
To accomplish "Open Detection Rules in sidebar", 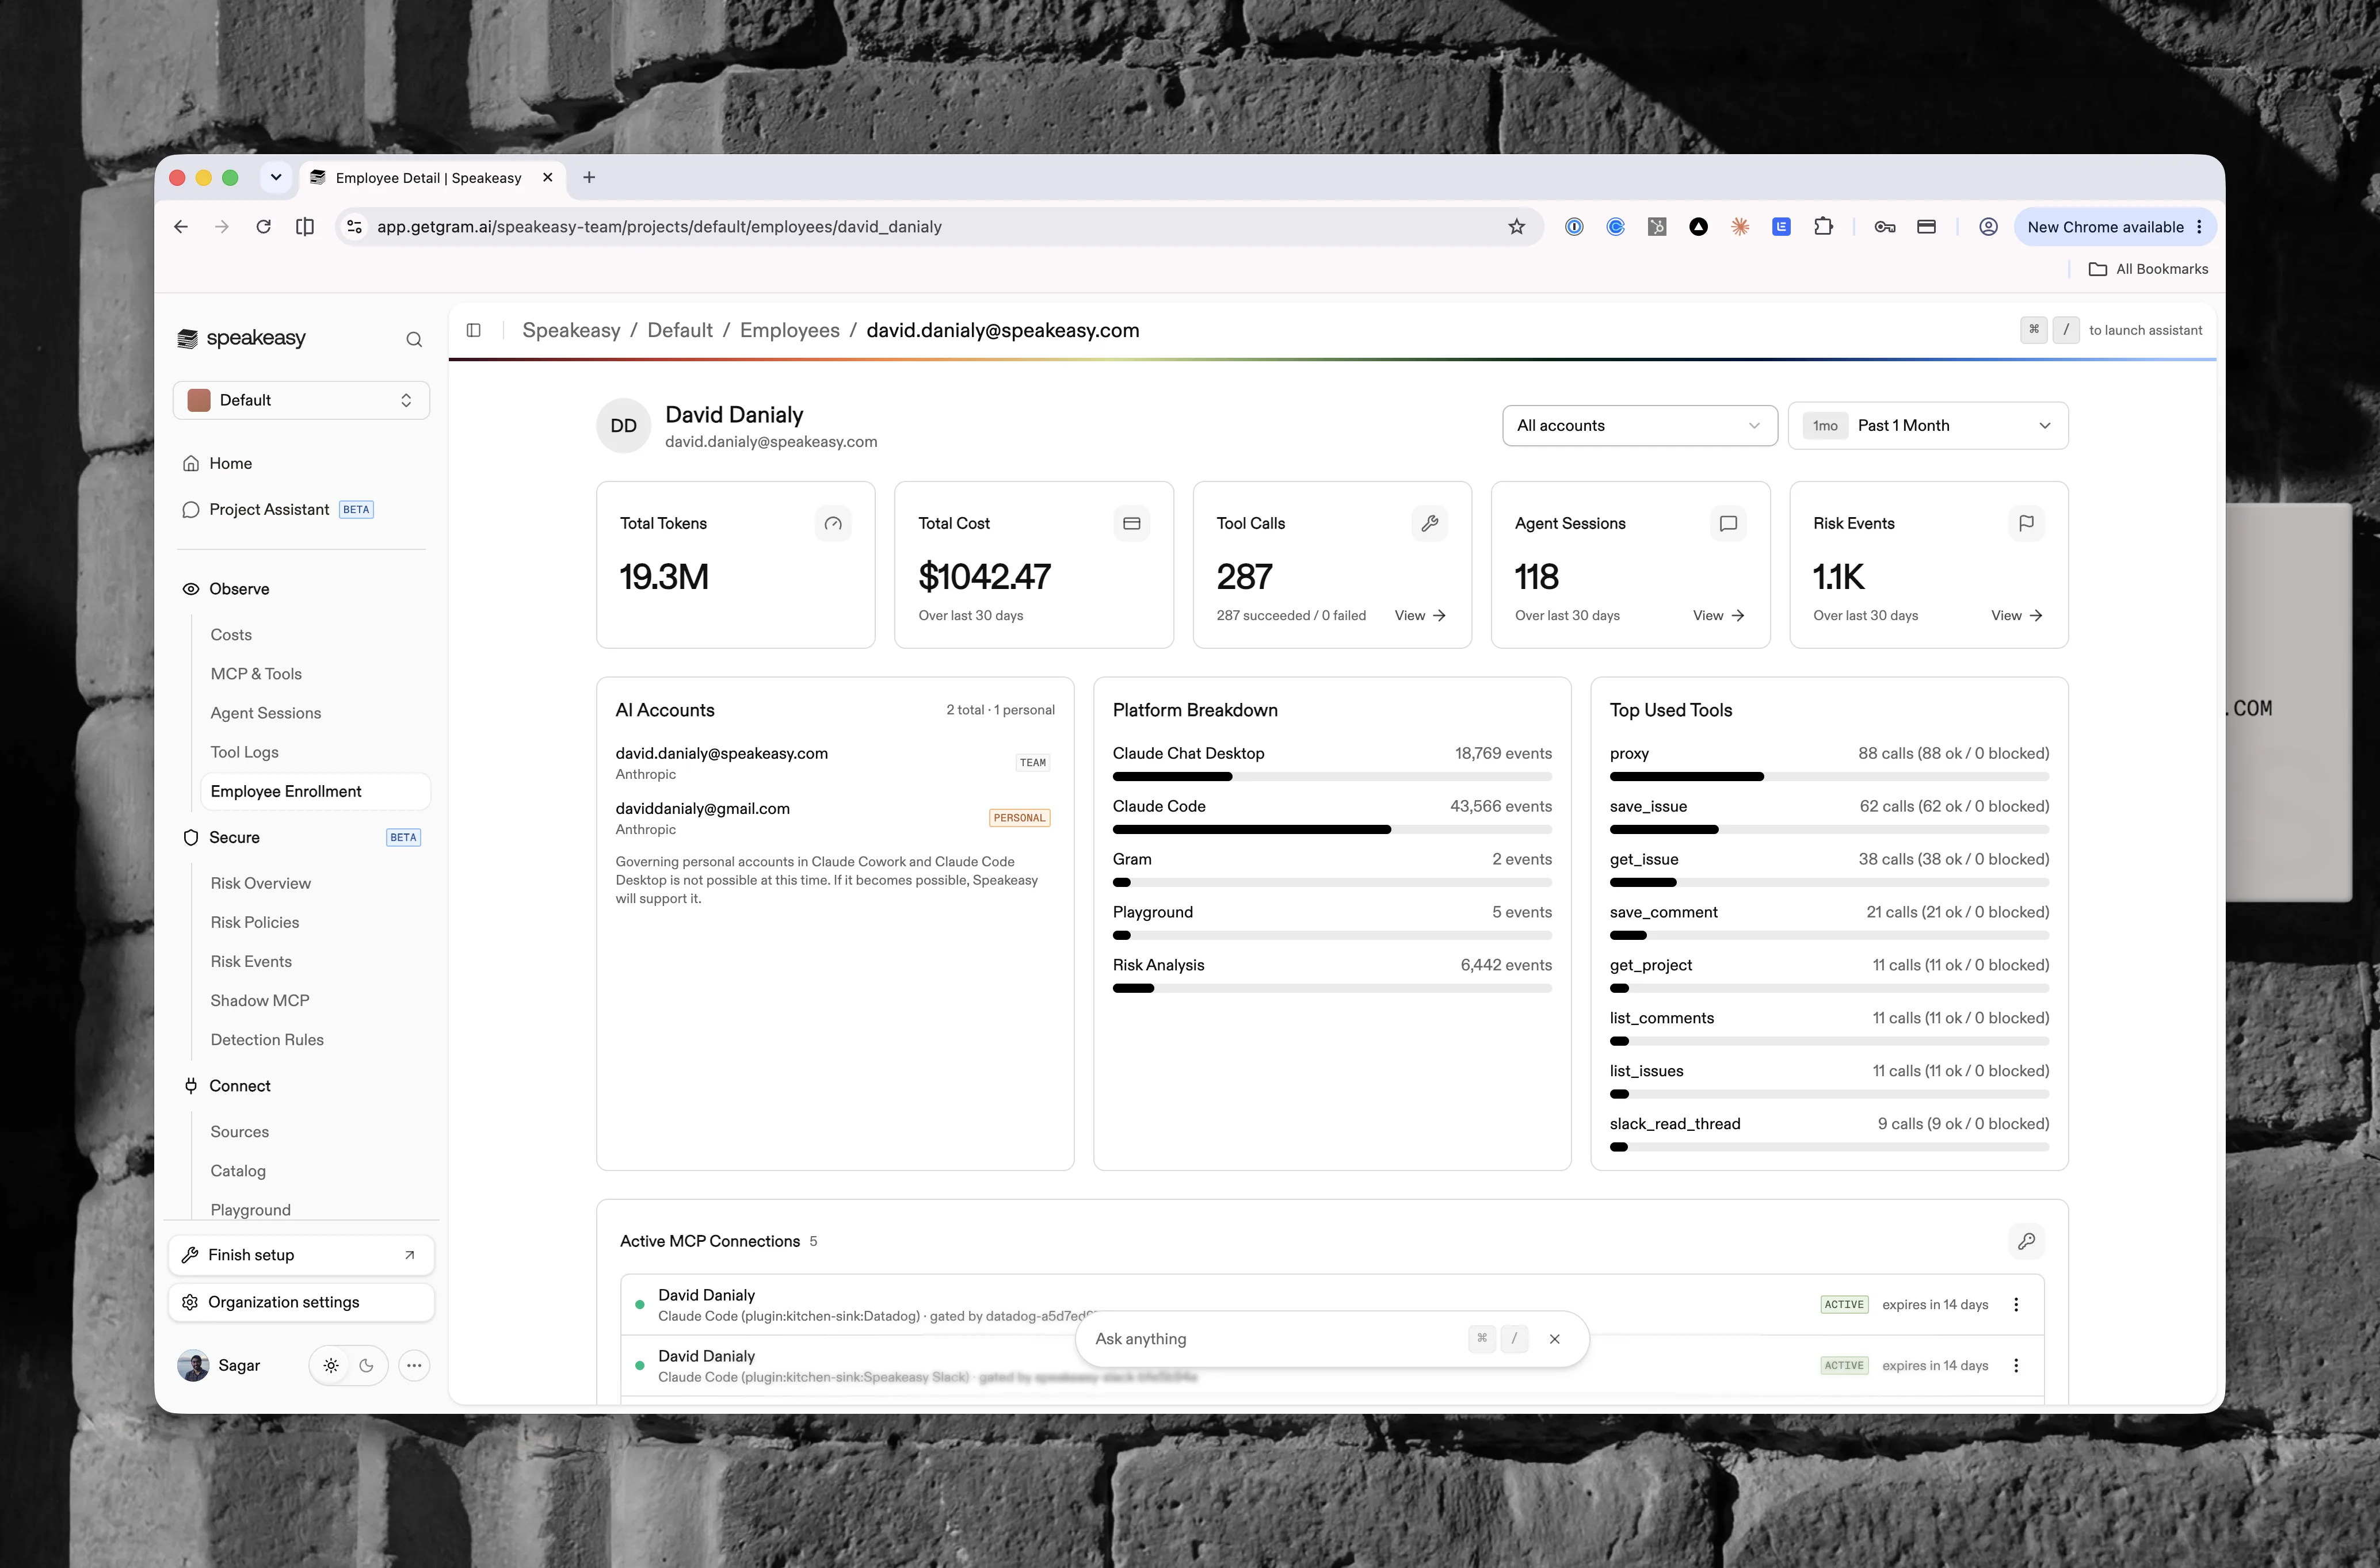I will (267, 1040).
